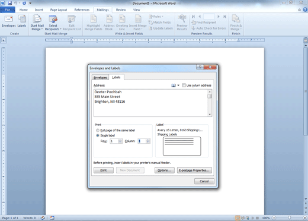The width and height of the screenshot is (308, 221).
Task: Click the Options... button
Action: 164,171
